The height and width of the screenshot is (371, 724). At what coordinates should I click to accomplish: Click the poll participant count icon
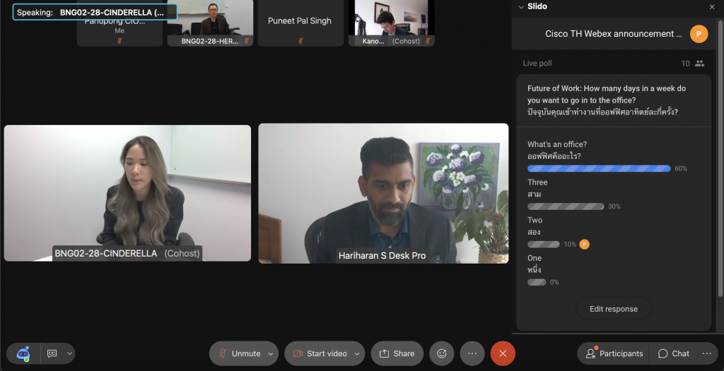point(699,64)
